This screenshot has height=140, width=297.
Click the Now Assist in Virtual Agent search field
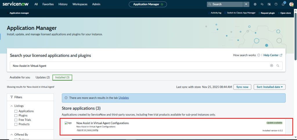(139, 66)
